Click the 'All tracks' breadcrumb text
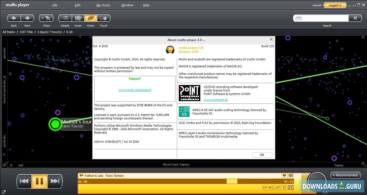This screenshot has height=195, width=367. [x=9, y=32]
